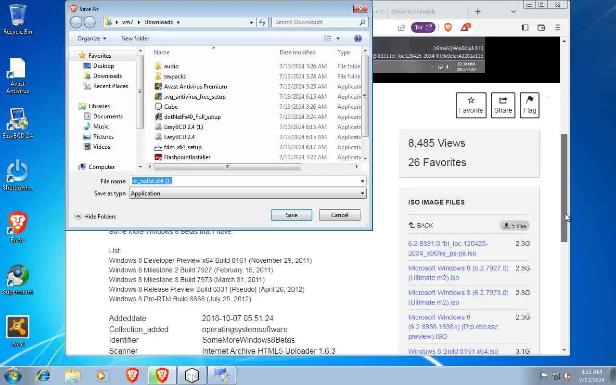Image resolution: width=616 pixels, height=385 pixels.
Task: Click the Favorite button on archive page
Action: (x=471, y=105)
